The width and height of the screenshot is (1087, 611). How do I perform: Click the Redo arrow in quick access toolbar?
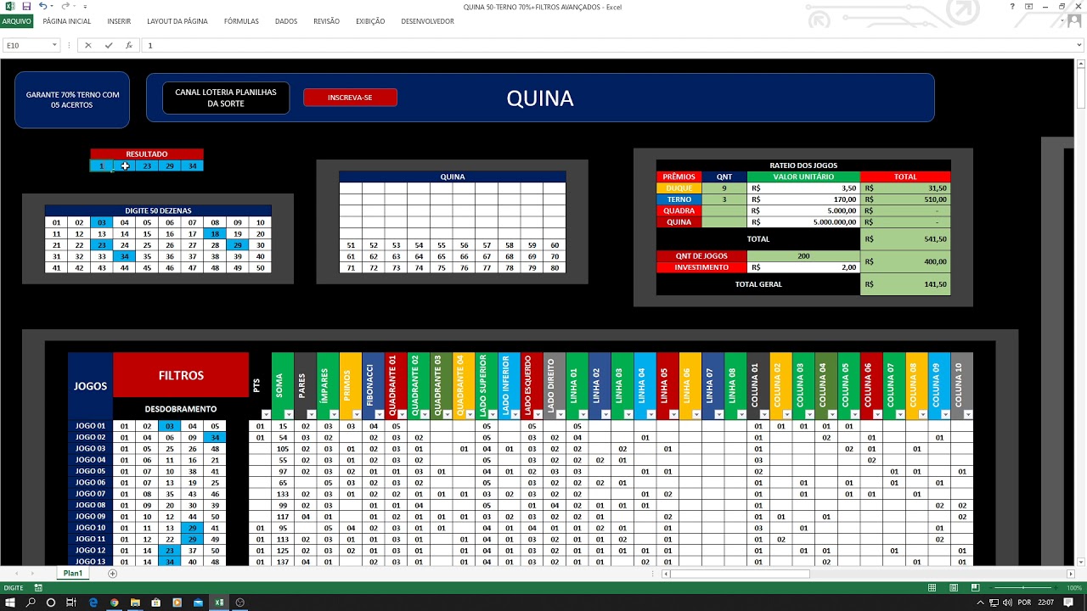click(64, 7)
